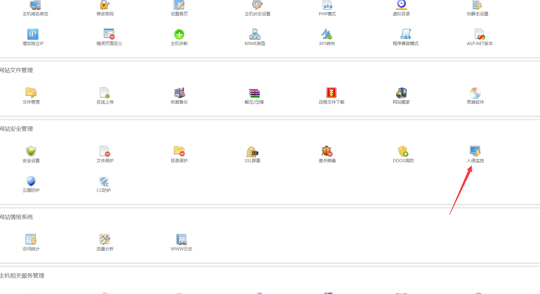Open 访问统计 visit statistics
The width and height of the screenshot is (540, 294).
point(31,240)
